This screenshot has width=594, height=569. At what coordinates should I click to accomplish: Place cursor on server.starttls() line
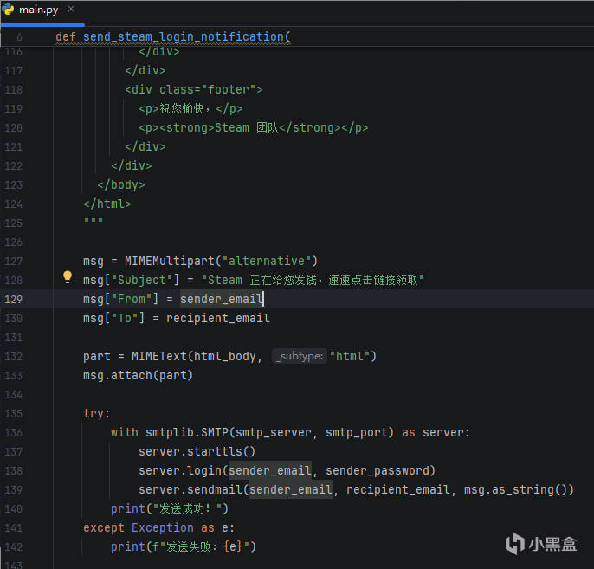tap(197, 451)
